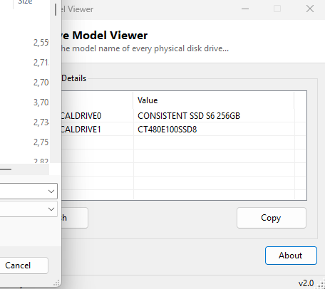Minimize the Model Viewer window
This screenshot has height=289, width=325.
click(x=245, y=9)
